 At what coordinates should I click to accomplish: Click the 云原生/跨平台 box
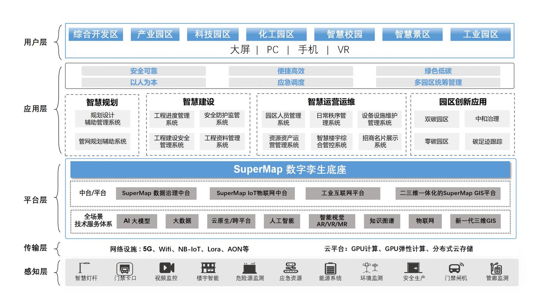(231, 221)
